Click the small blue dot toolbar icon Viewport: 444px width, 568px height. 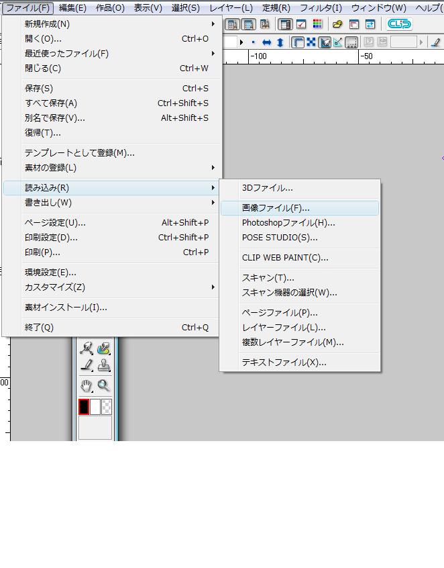point(254,43)
